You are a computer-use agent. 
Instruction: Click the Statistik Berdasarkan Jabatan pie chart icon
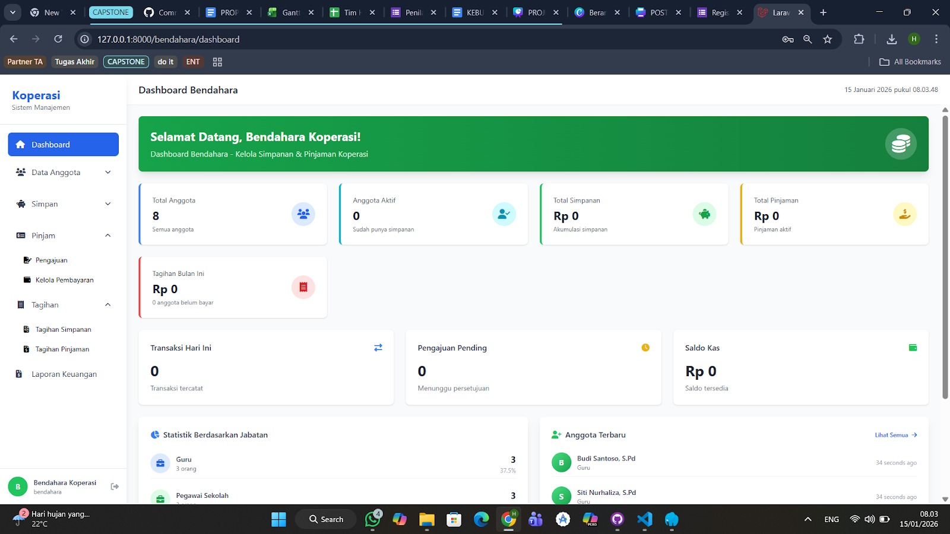coord(155,435)
